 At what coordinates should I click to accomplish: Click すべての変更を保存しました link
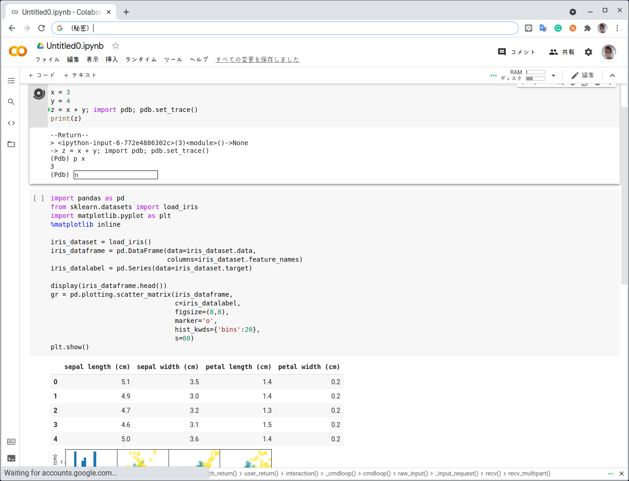coord(257,59)
